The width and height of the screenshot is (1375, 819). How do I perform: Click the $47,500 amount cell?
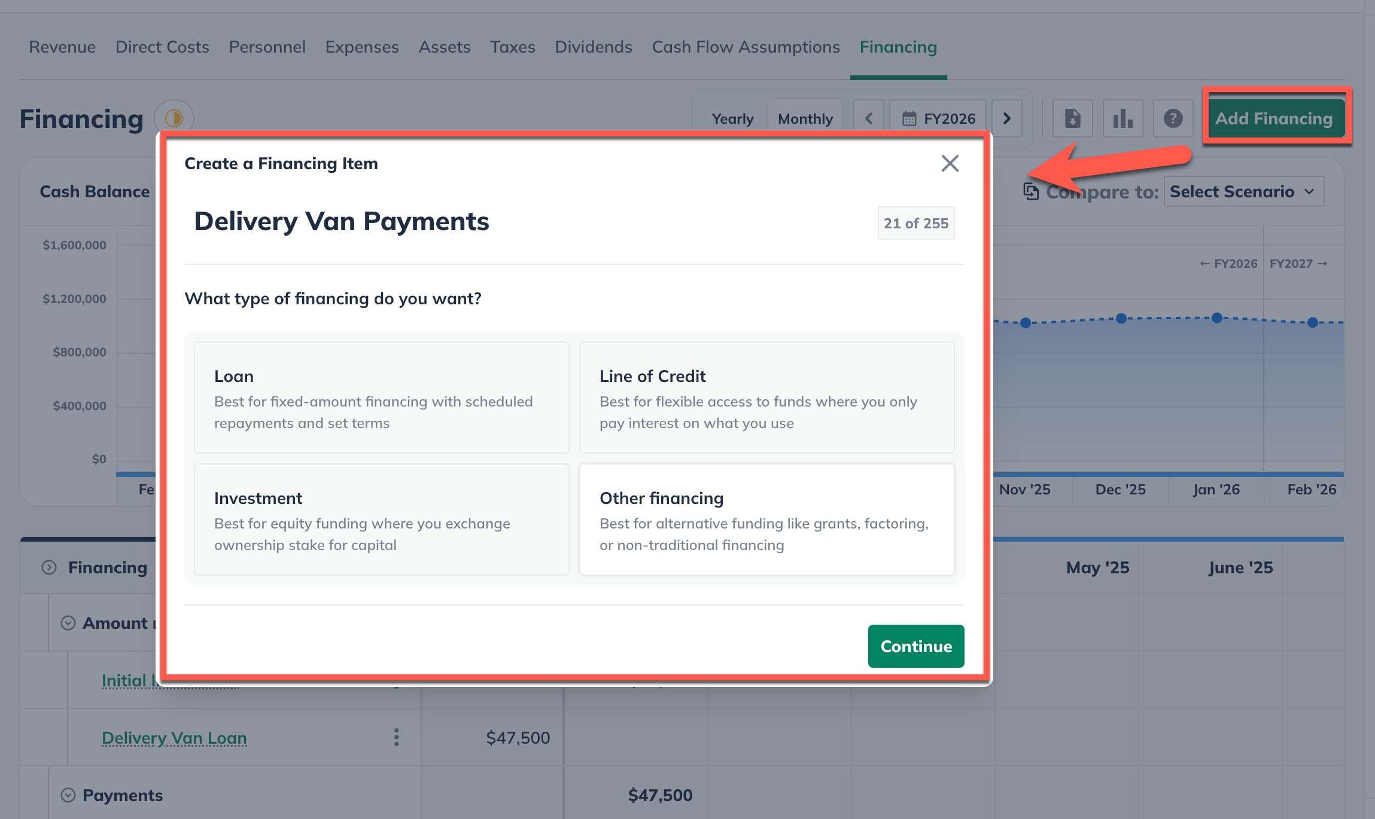pyautogui.click(x=518, y=738)
